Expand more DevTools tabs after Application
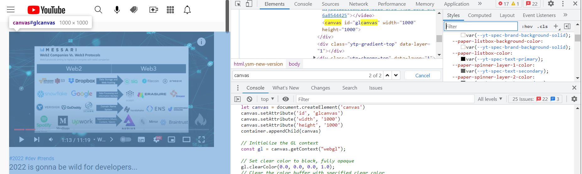Image resolution: width=582 pixels, height=174 pixels. [480, 4]
